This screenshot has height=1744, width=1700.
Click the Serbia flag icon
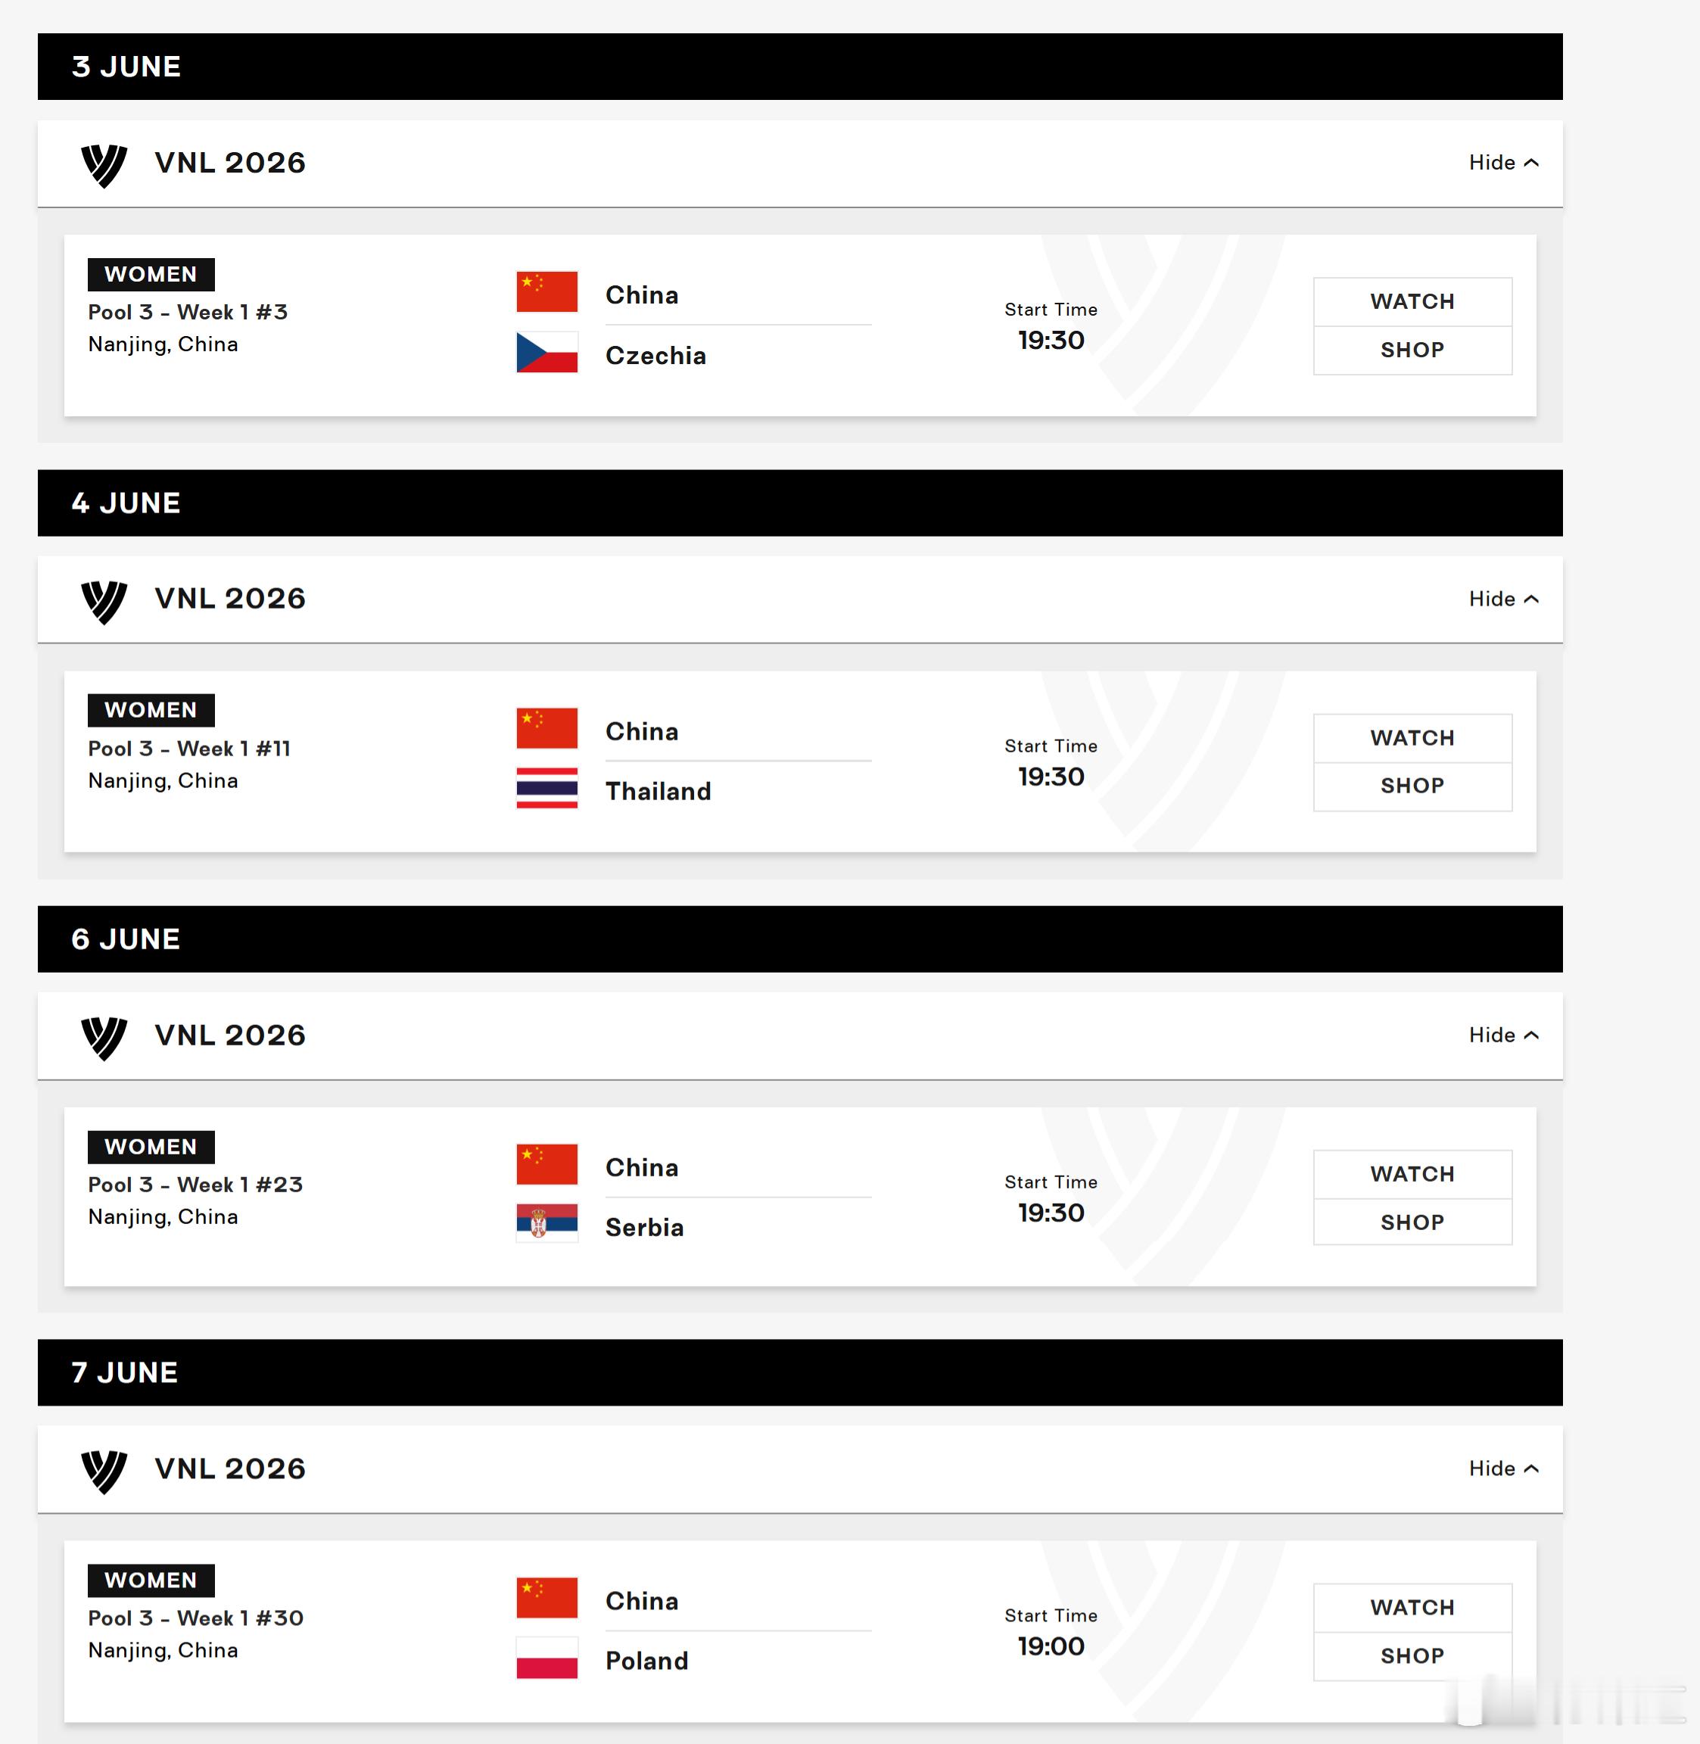[x=546, y=1223]
